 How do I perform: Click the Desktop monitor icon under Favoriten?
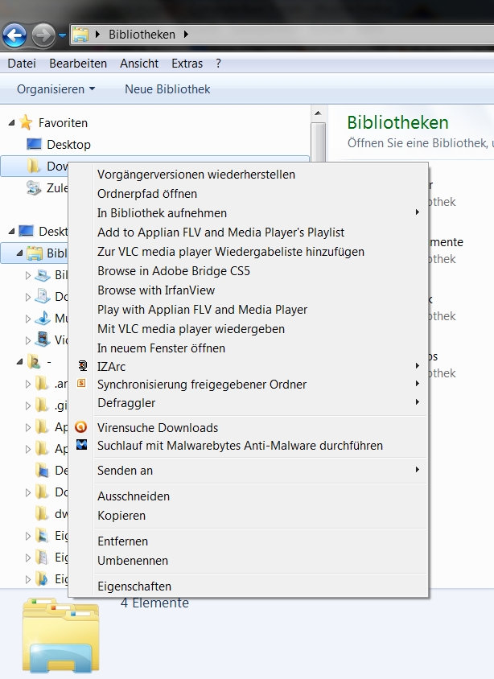coord(34,144)
